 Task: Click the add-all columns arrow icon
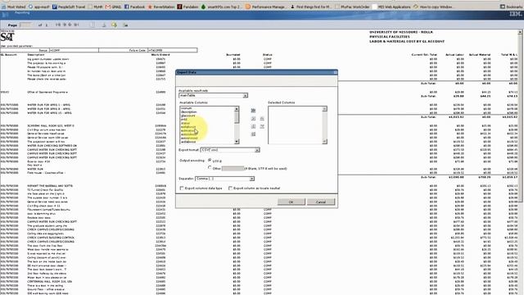pos(253,111)
